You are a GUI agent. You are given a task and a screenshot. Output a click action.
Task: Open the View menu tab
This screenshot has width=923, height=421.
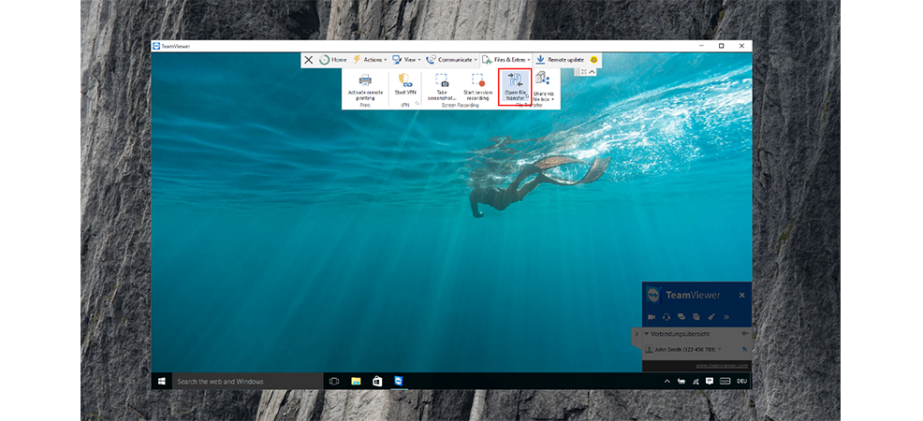[407, 60]
